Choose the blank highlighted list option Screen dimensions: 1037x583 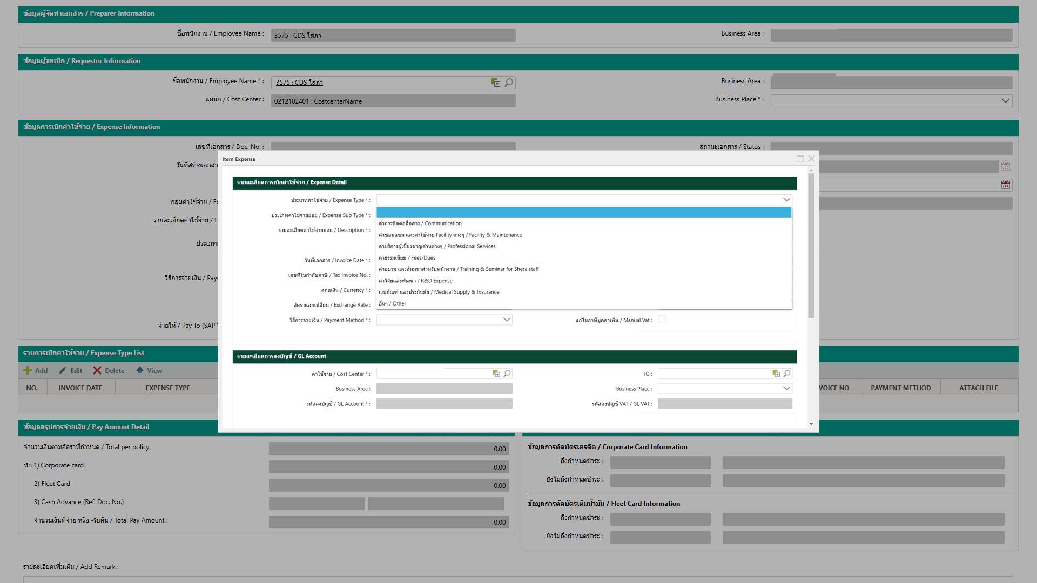pos(583,212)
